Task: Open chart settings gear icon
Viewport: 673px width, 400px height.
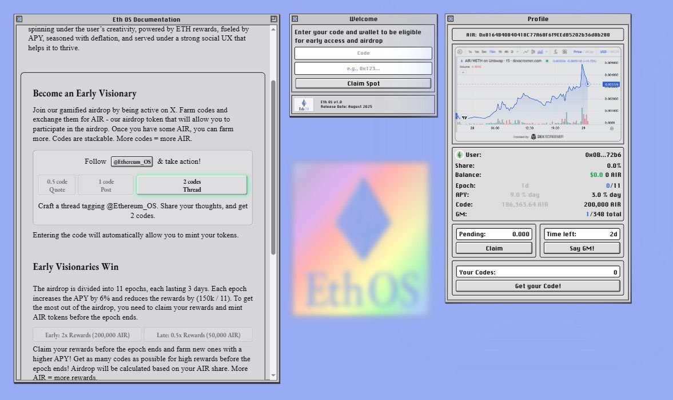Action: (612, 128)
